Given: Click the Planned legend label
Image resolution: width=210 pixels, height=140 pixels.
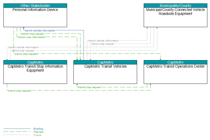Looking at the screenshot, I should [38, 132].
